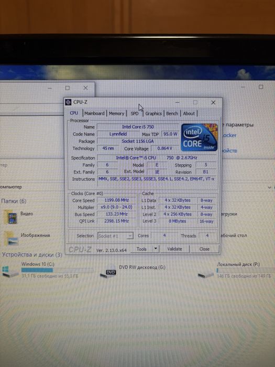275x367 pixels.
Task: Expand the Tools dropdown arrow
Action: [156, 249]
